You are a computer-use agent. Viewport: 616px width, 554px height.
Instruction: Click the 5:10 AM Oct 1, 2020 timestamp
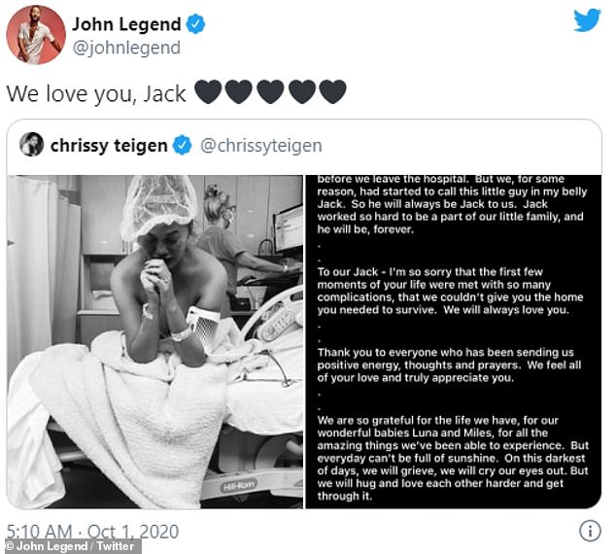point(92,532)
